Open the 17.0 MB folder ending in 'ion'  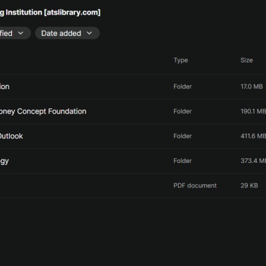point(5,86)
